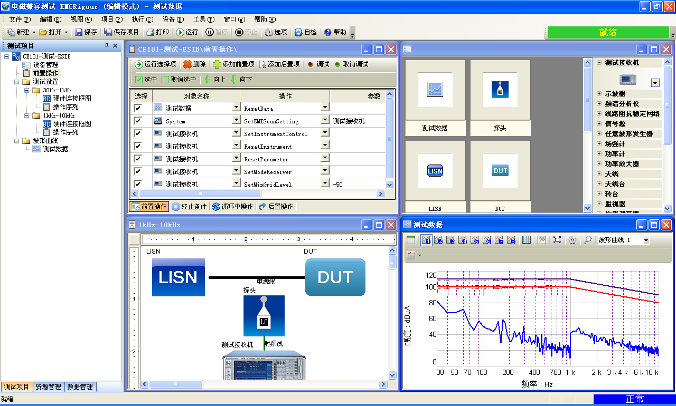The width and height of the screenshot is (676, 406).
Task: Click the DUT component thumbnail in palette
Action: 500,170
